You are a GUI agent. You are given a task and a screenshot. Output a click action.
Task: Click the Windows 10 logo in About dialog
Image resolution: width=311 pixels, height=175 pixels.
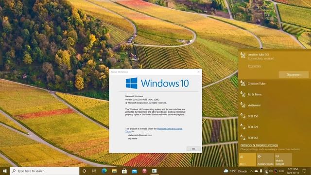coord(157,83)
